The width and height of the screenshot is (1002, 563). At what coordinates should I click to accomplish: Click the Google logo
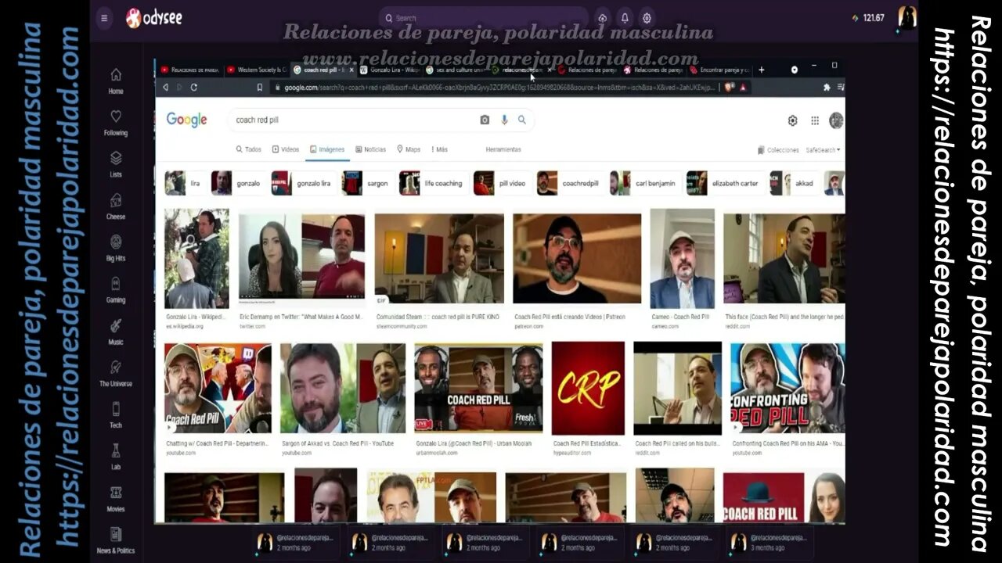tap(186, 120)
